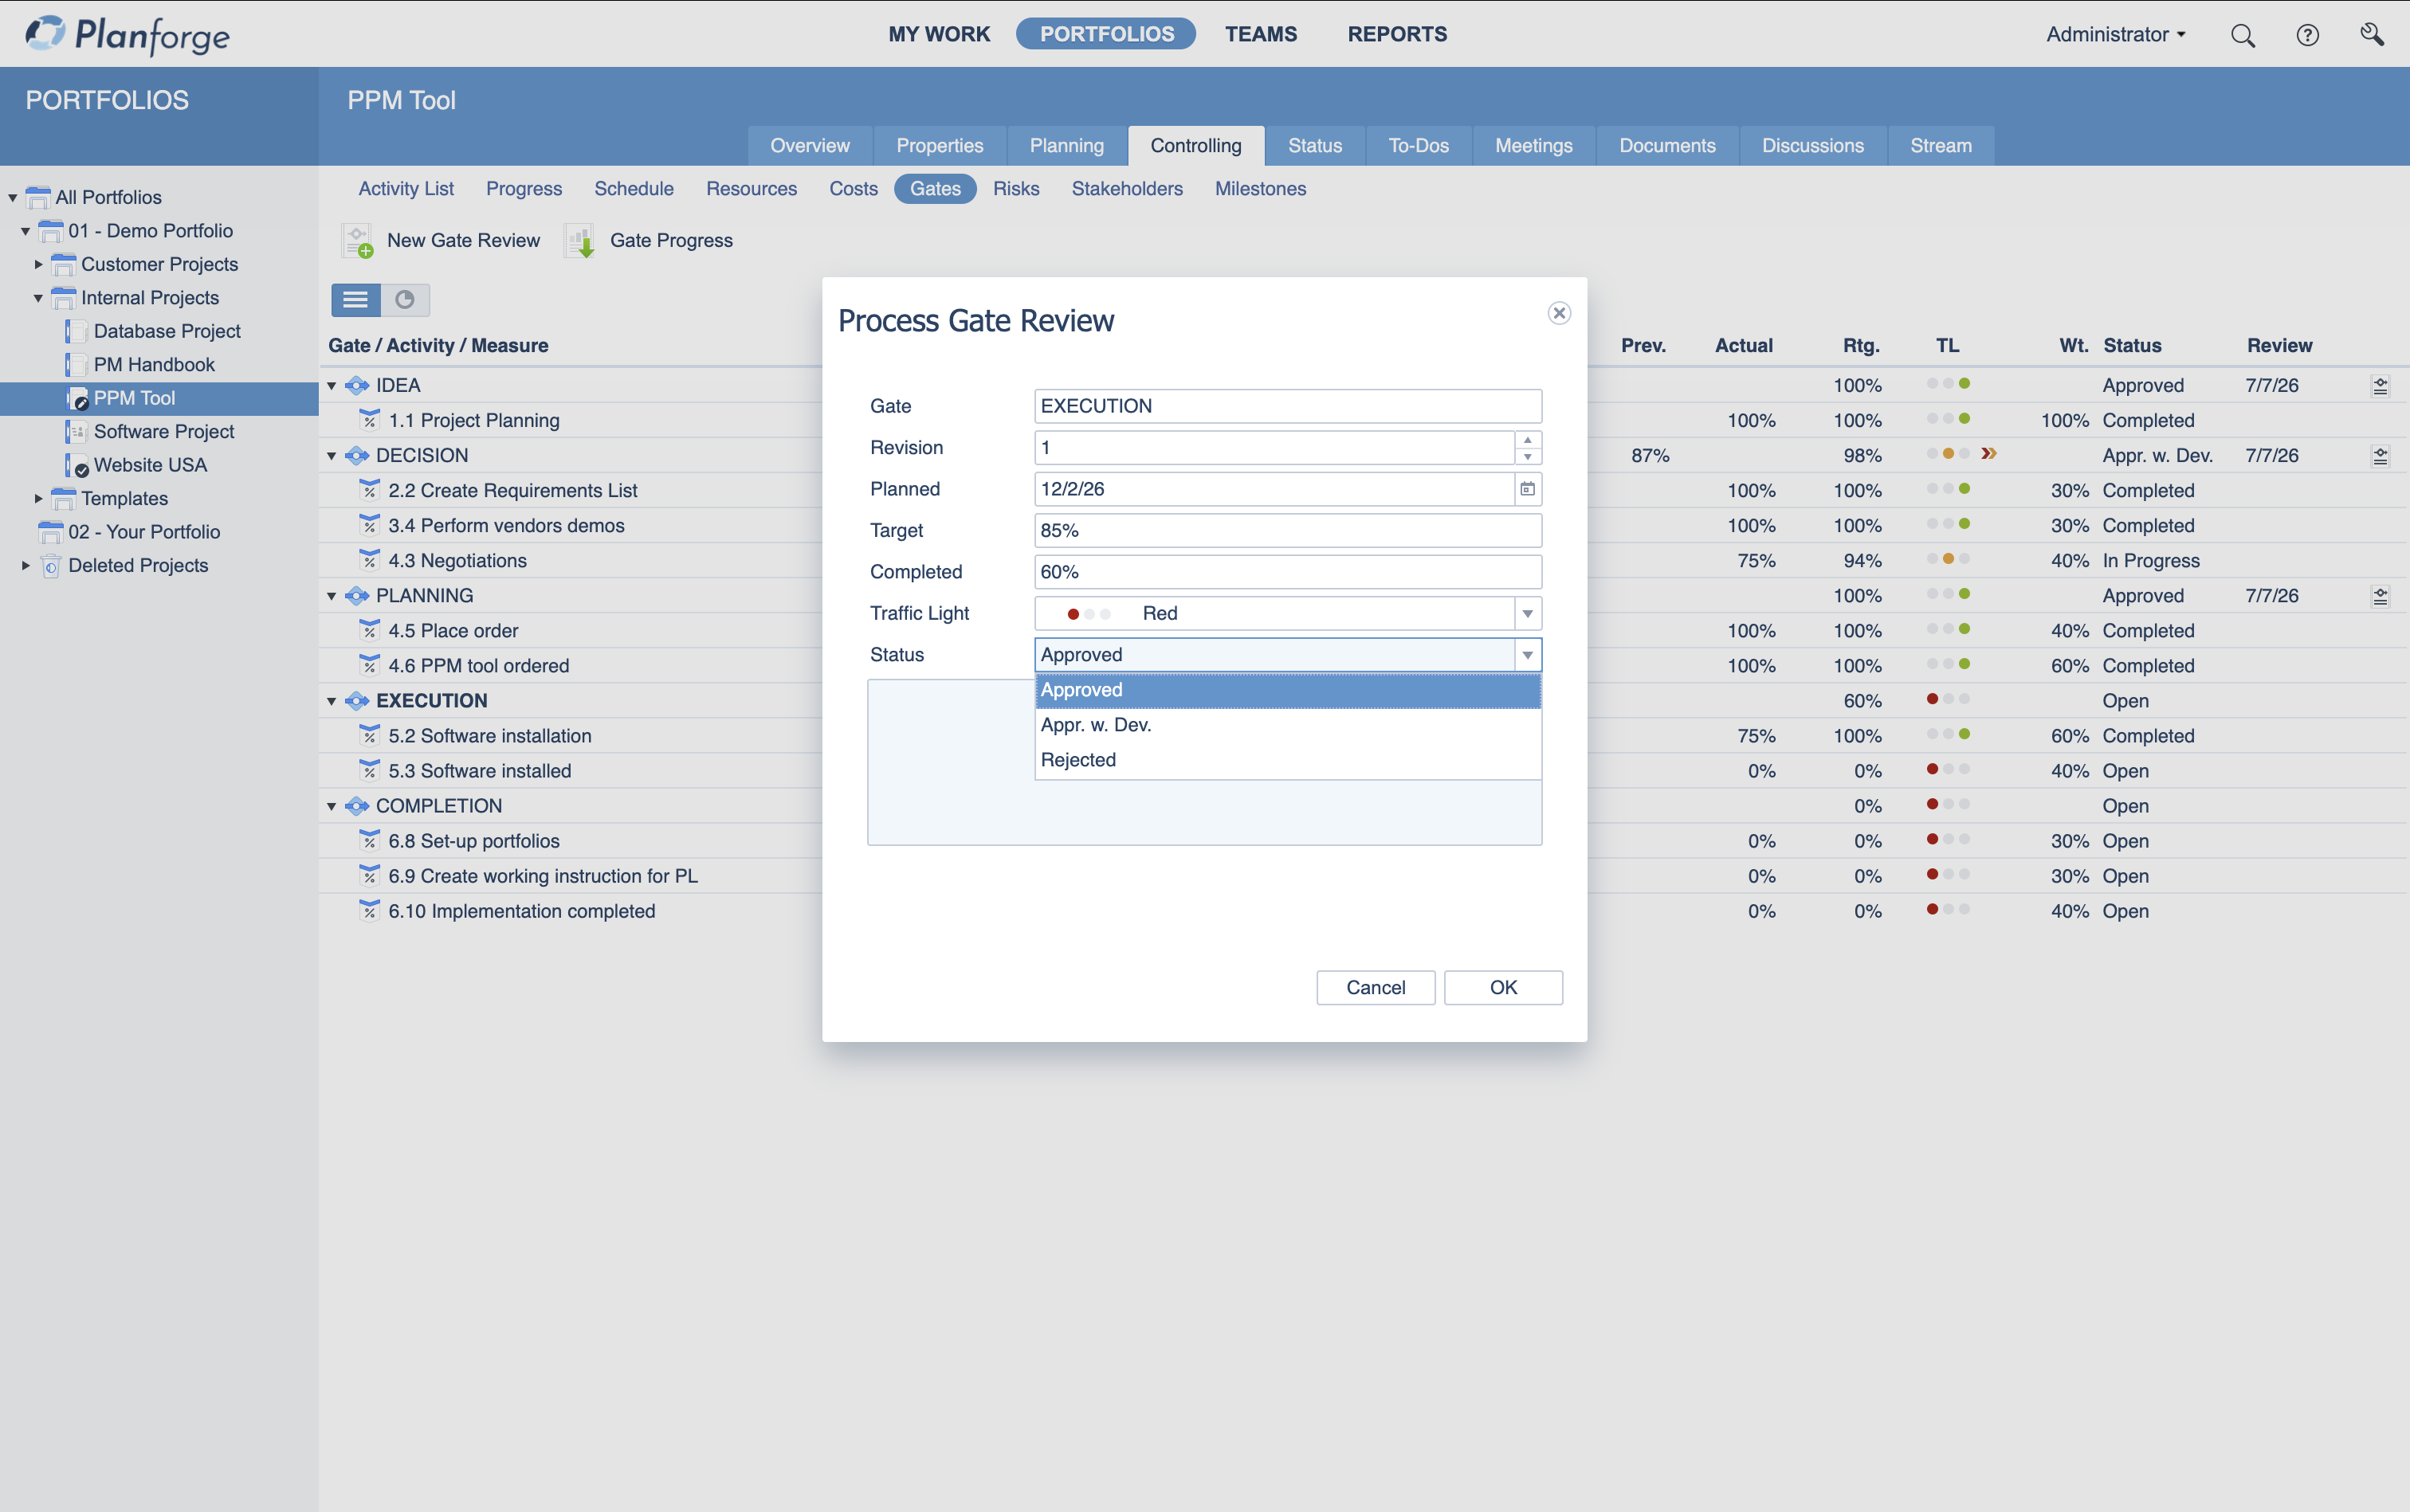Switch to list view toggle
The height and width of the screenshot is (1512, 2410).
pos(355,300)
